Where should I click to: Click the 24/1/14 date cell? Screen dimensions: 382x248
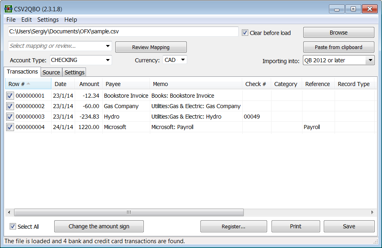click(63, 127)
